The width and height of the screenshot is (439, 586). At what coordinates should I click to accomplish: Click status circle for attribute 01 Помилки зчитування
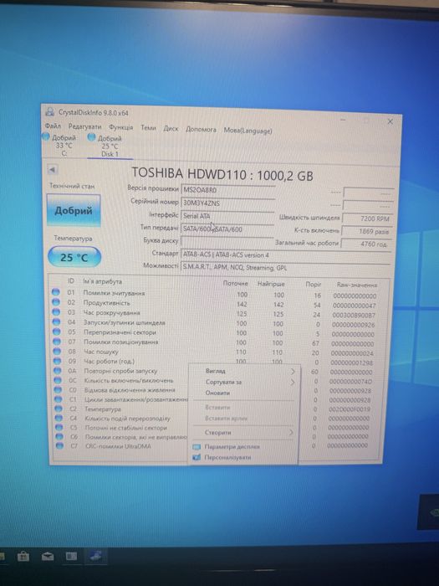(x=56, y=292)
